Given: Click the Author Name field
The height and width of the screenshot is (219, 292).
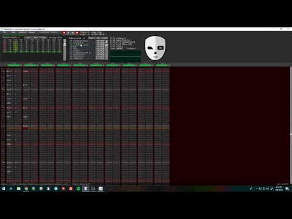Looking at the screenshot, I should click(99, 34).
